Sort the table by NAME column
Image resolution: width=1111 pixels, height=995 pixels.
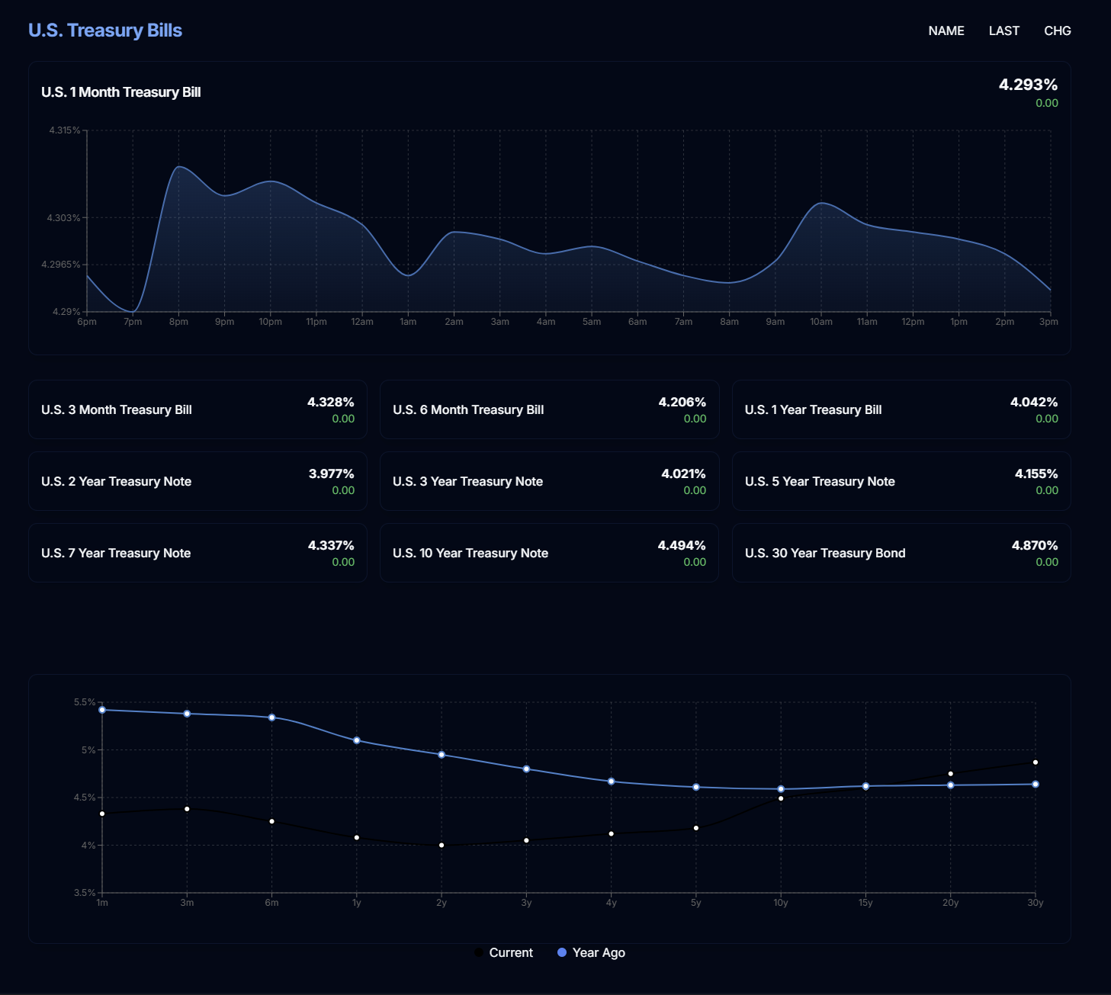pos(946,30)
